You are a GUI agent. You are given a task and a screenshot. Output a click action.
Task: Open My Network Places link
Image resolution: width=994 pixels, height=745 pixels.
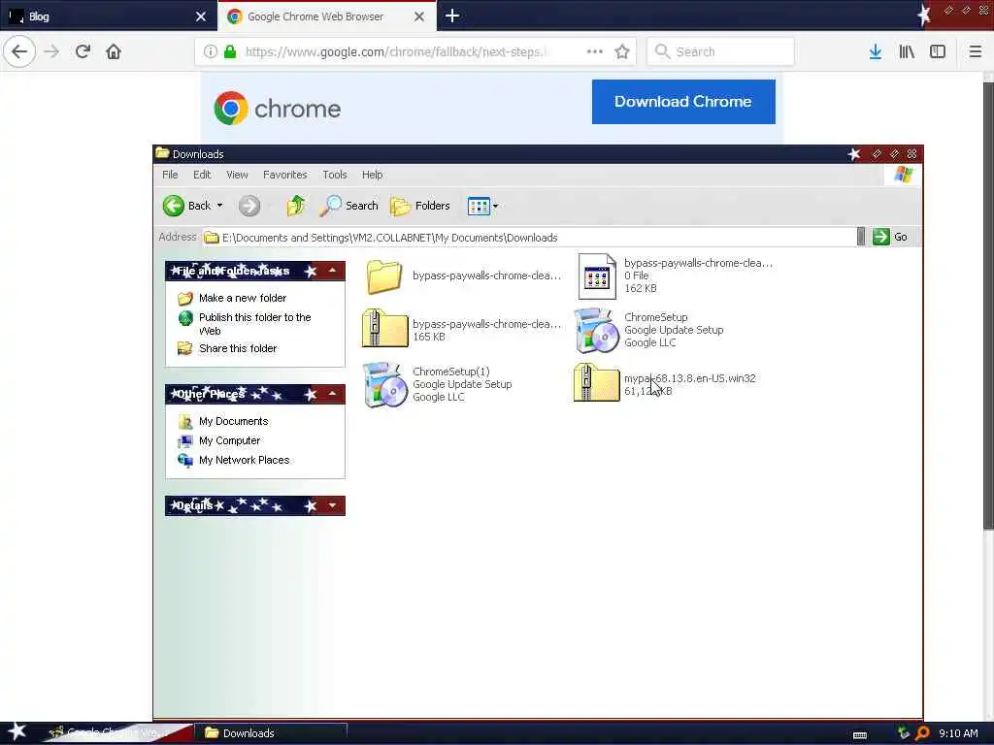tap(244, 460)
